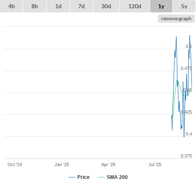Click the Jan '25 axis tick label

pyautogui.click(x=62, y=164)
